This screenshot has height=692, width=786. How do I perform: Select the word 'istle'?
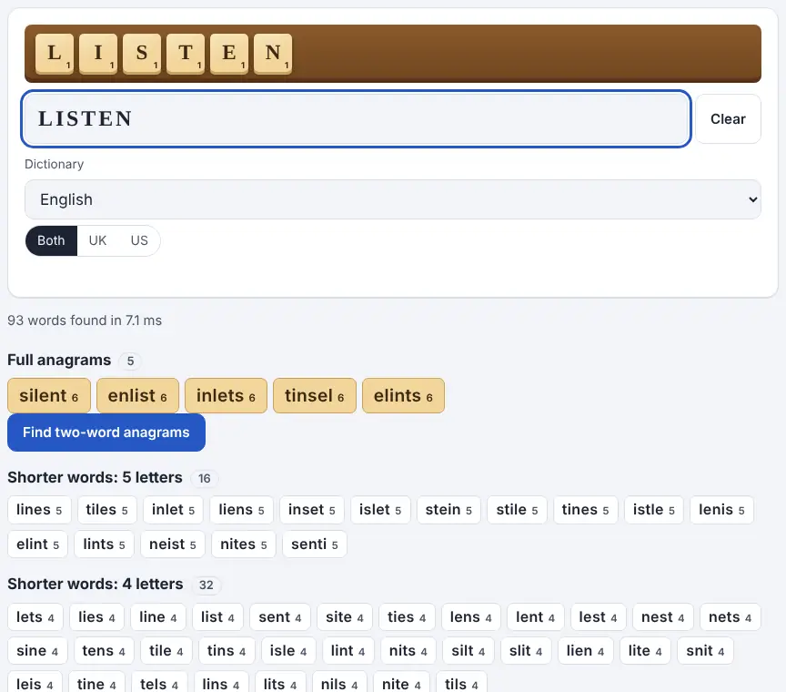[x=654, y=510]
